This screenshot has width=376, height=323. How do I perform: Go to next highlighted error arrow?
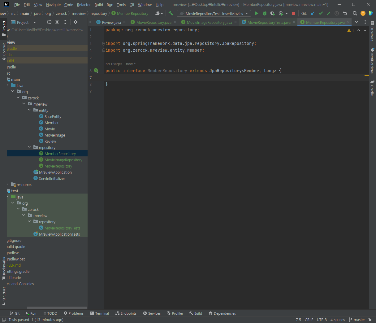[365, 30]
